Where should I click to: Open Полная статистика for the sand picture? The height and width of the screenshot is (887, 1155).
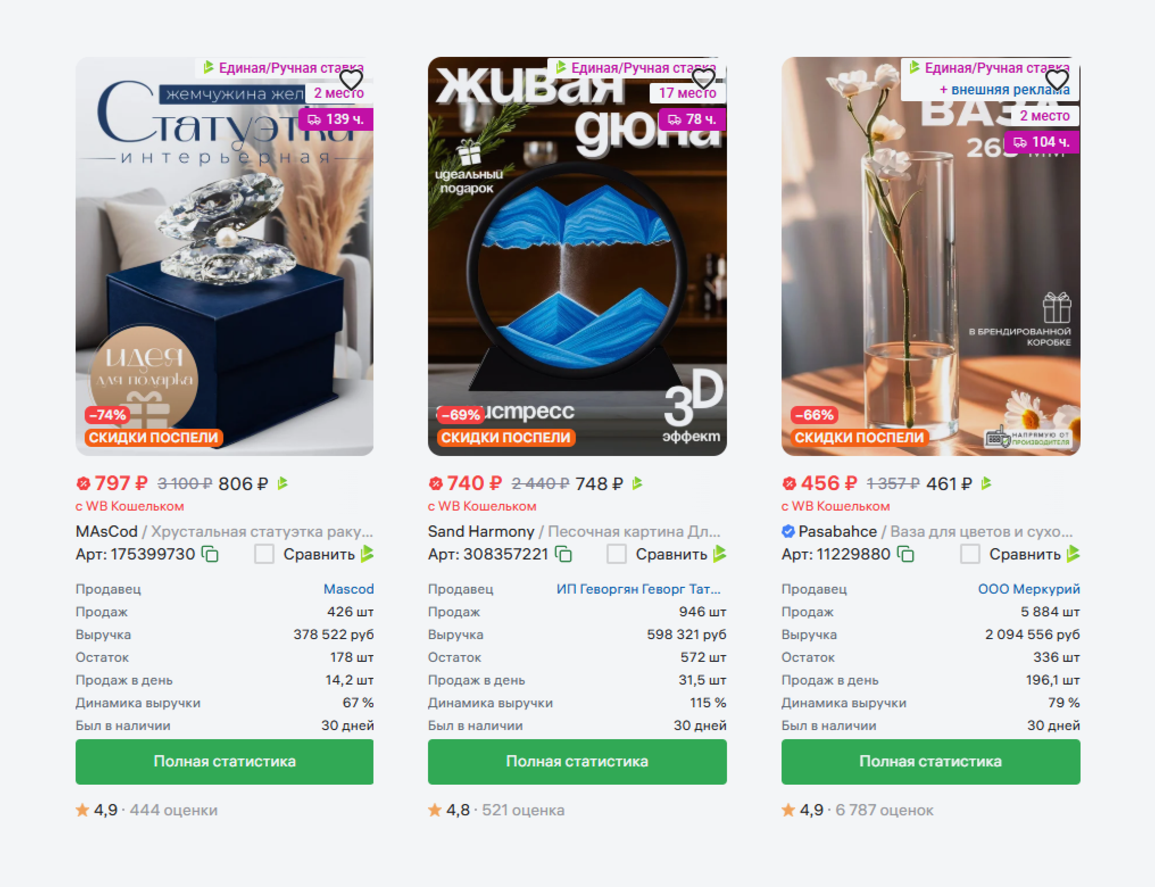point(577,761)
